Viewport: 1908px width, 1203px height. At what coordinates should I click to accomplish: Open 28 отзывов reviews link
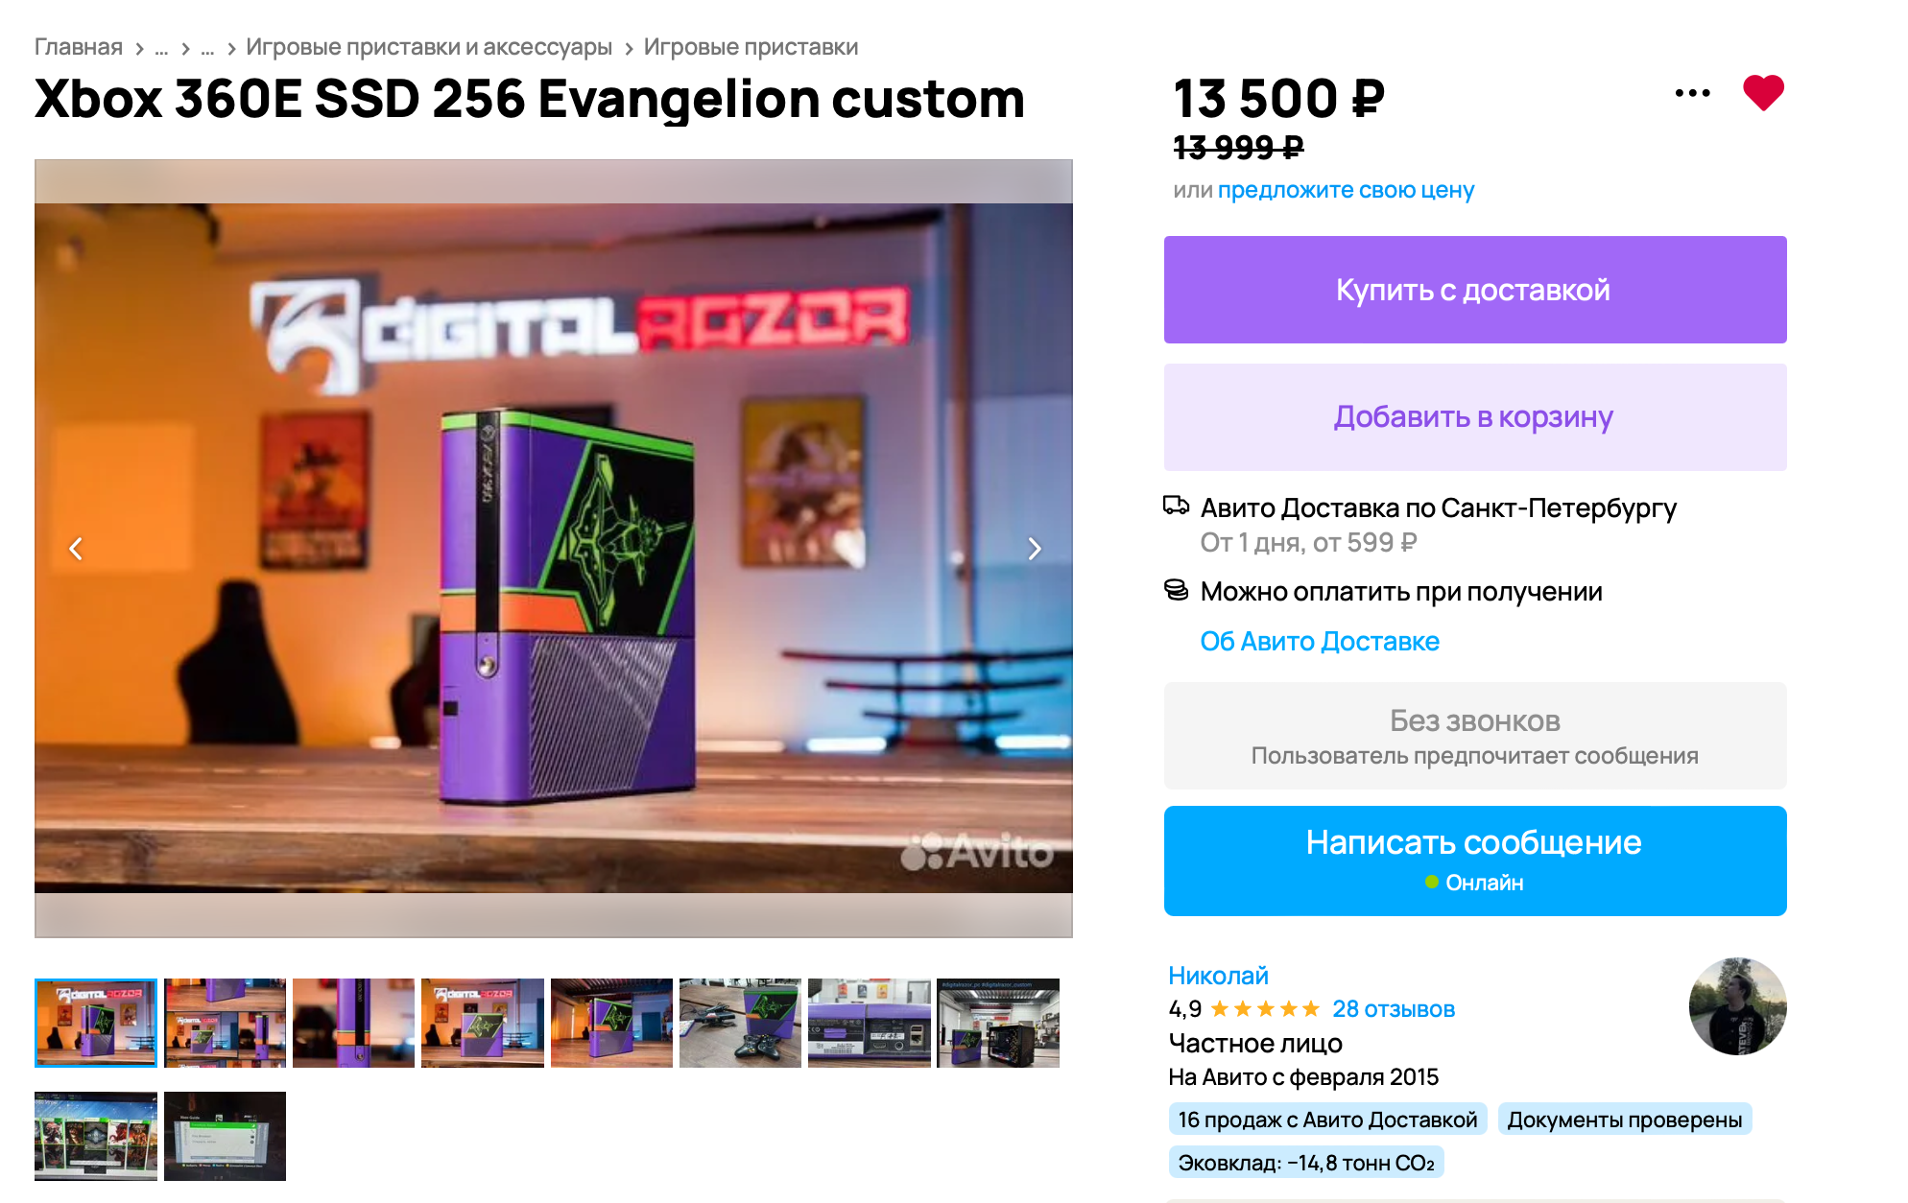click(1394, 1009)
